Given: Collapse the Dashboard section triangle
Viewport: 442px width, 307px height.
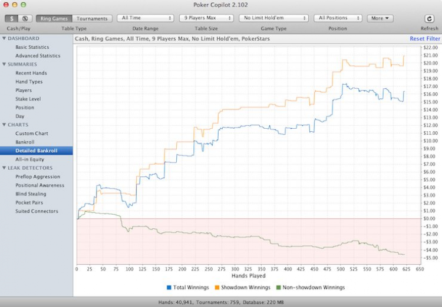Looking at the screenshot, I should (4, 39).
